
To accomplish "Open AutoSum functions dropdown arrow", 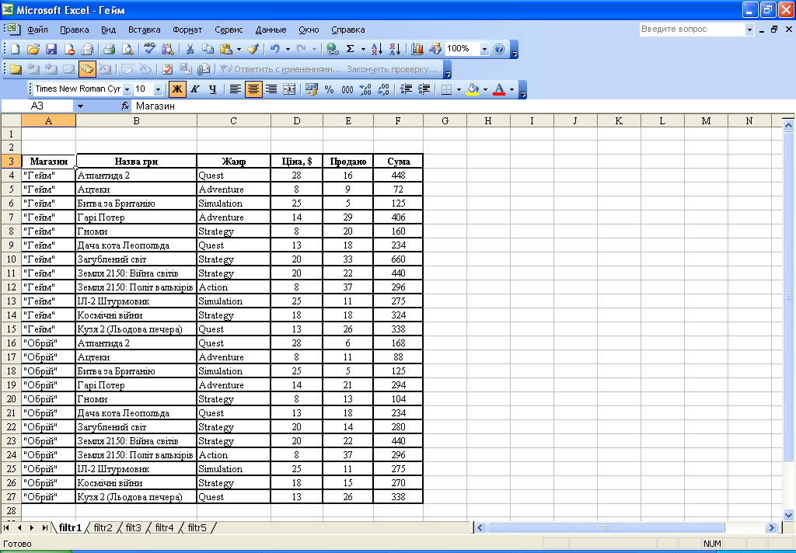I will 363,49.
